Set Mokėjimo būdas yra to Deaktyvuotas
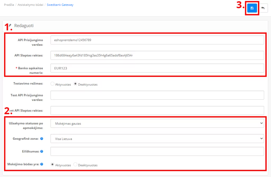 click(75, 165)
